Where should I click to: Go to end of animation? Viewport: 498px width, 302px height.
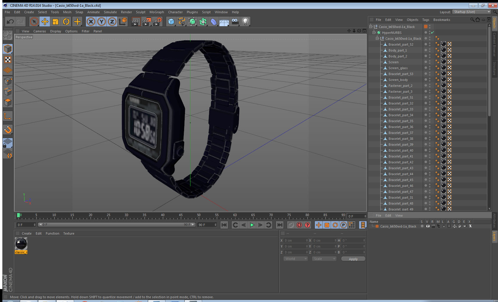point(279,225)
